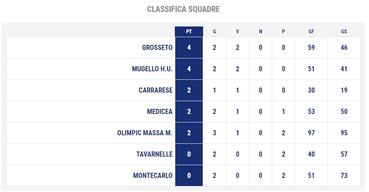Click Tavarnelle's points cell showing 0
This screenshot has width=369, height=192.
(189, 154)
